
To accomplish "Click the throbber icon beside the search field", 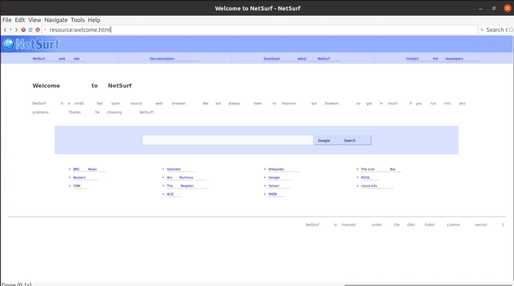I will pyautogui.click(x=511, y=30).
